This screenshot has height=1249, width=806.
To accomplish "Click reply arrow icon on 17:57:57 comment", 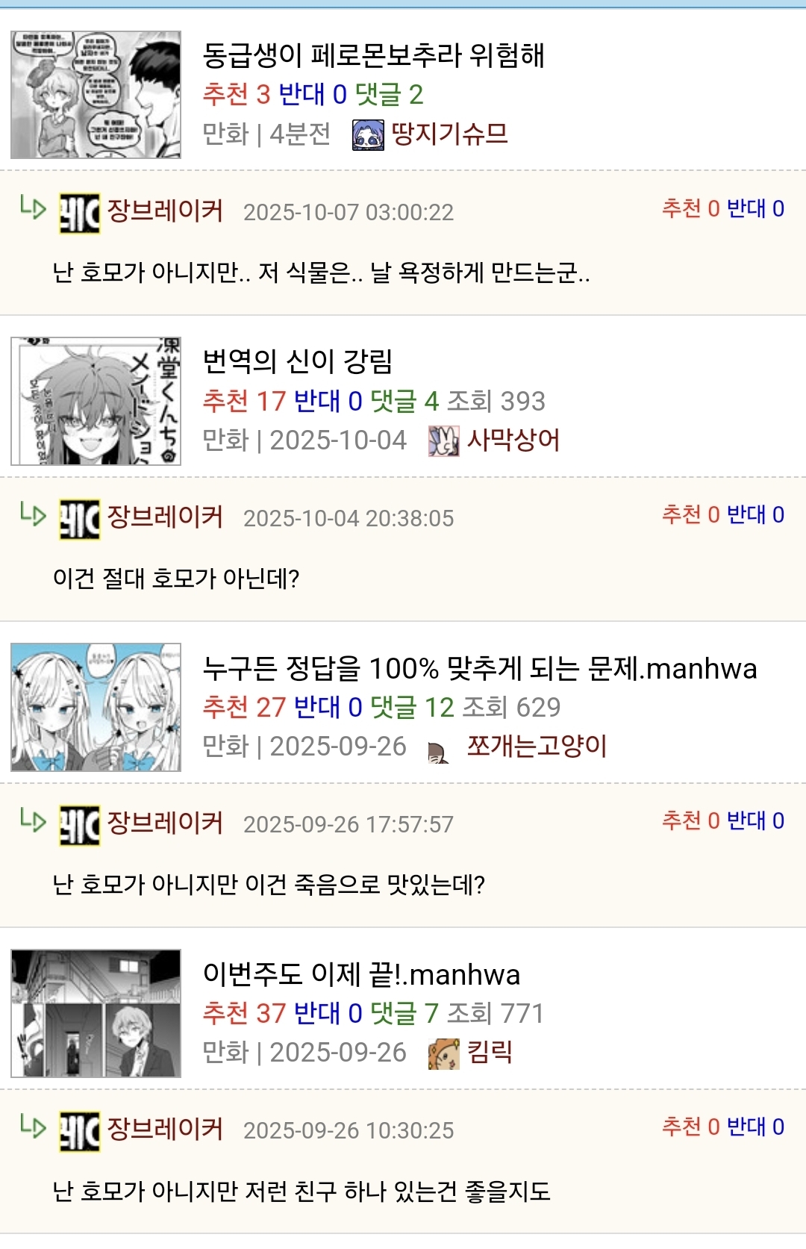I will 33,820.
